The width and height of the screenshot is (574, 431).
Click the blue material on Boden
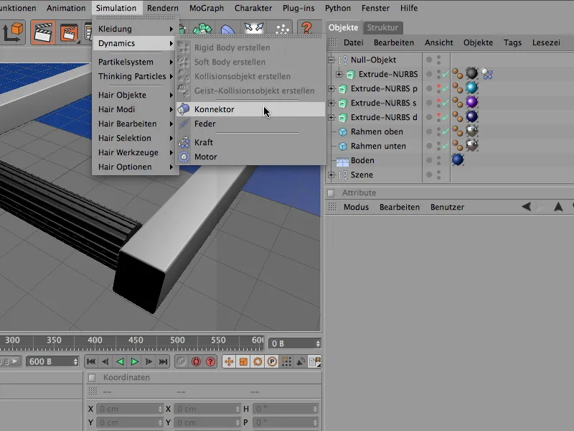tap(458, 160)
